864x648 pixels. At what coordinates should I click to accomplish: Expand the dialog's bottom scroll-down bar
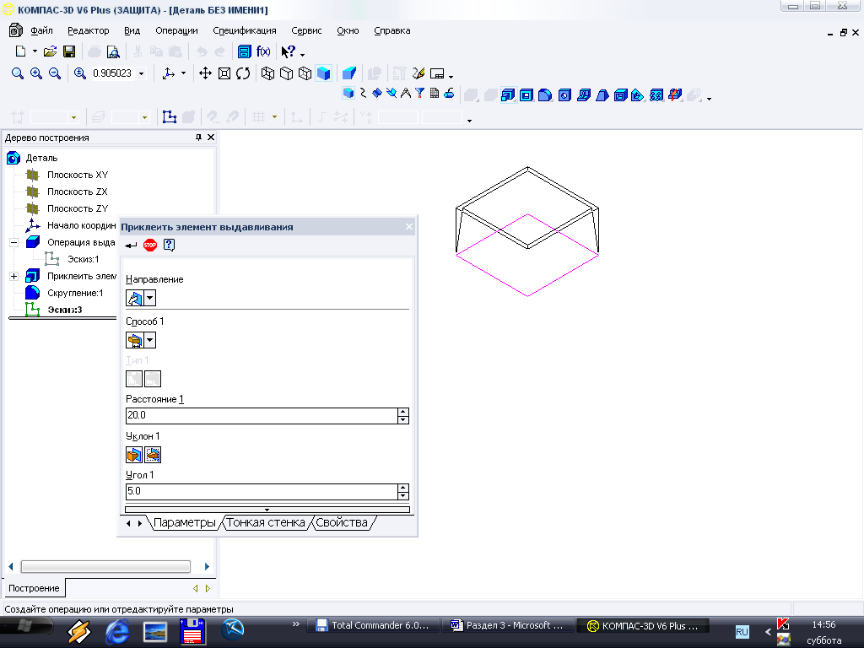pos(267,510)
